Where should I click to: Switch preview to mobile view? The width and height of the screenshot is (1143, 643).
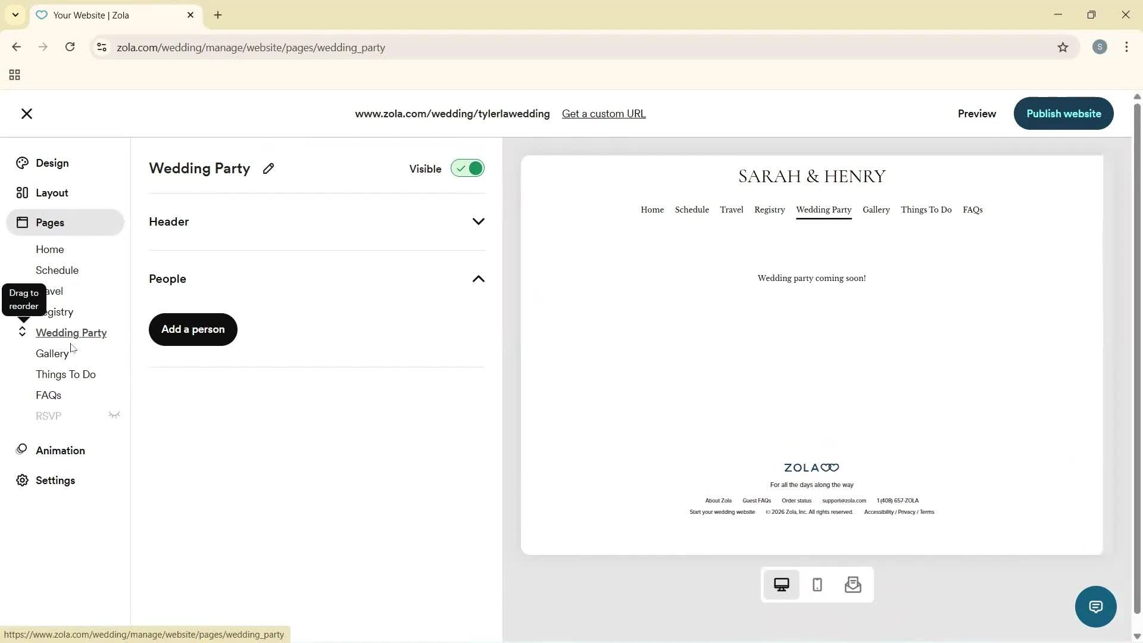tap(817, 585)
